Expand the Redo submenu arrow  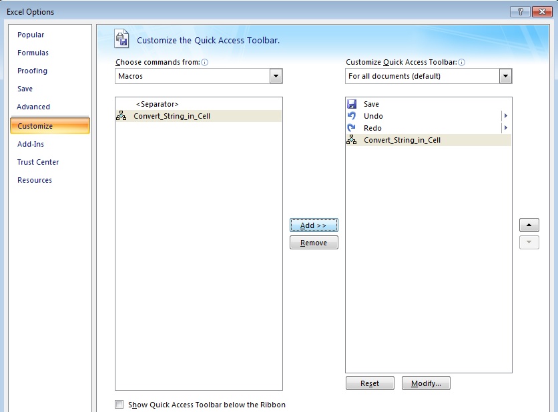[x=506, y=127]
